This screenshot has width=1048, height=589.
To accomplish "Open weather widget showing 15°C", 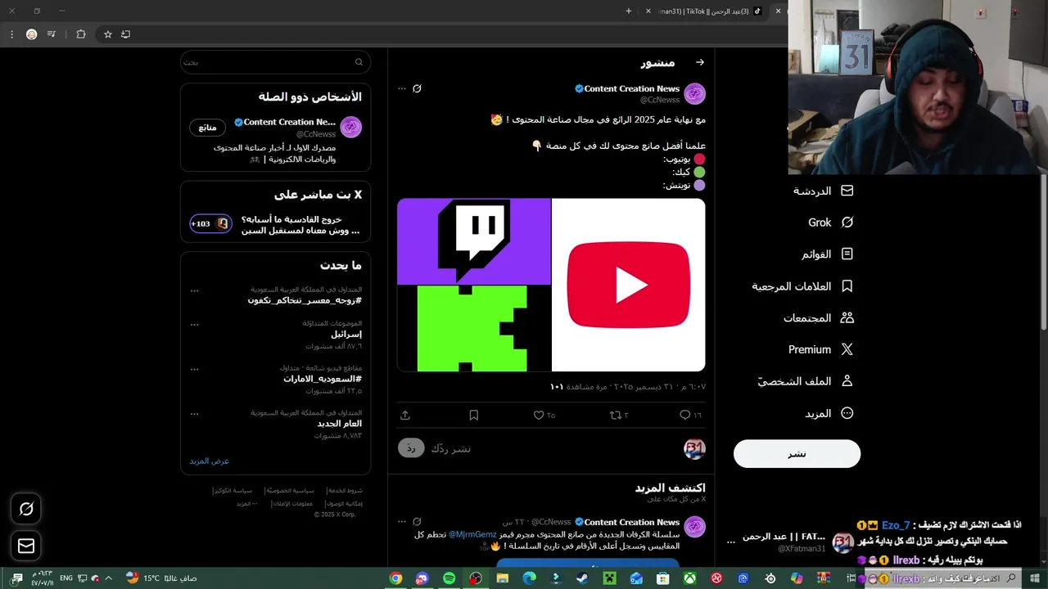I will tap(161, 578).
